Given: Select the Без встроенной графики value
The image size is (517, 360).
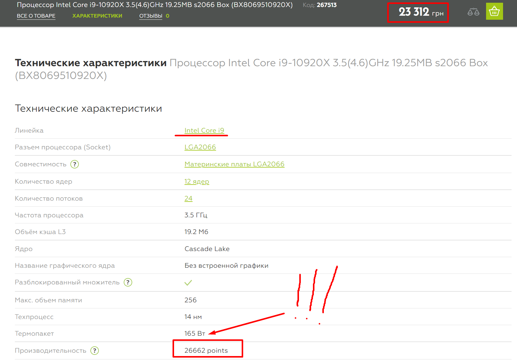Looking at the screenshot, I should pyautogui.click(x=227, y=266).
